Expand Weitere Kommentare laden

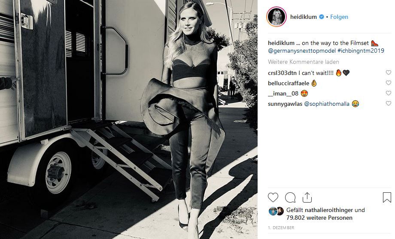[303, 62]
